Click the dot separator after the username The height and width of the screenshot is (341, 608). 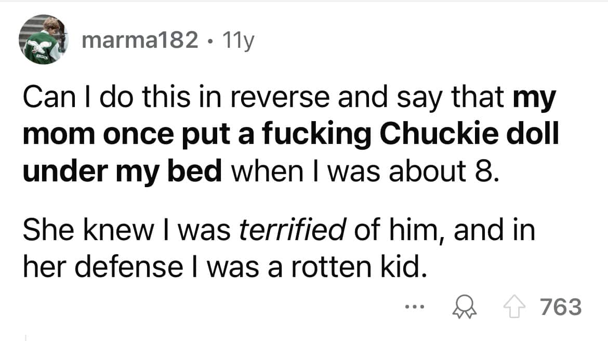tap(210, 41)
